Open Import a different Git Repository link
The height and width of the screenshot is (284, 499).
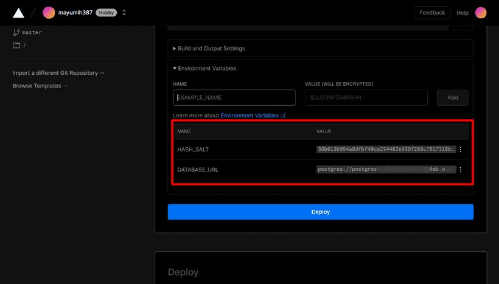coord(58,73)
